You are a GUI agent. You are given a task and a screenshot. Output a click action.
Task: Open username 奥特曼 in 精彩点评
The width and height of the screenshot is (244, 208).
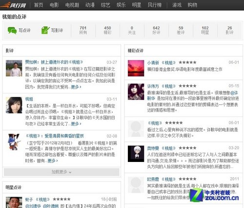point(153,148)
